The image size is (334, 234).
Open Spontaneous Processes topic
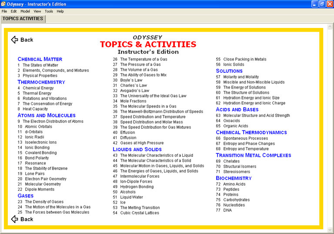click(x=242, y=138)
